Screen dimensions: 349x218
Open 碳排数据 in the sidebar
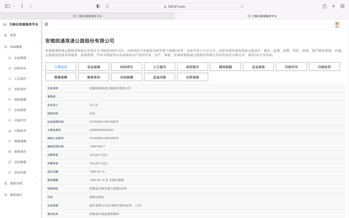point(21,99)
